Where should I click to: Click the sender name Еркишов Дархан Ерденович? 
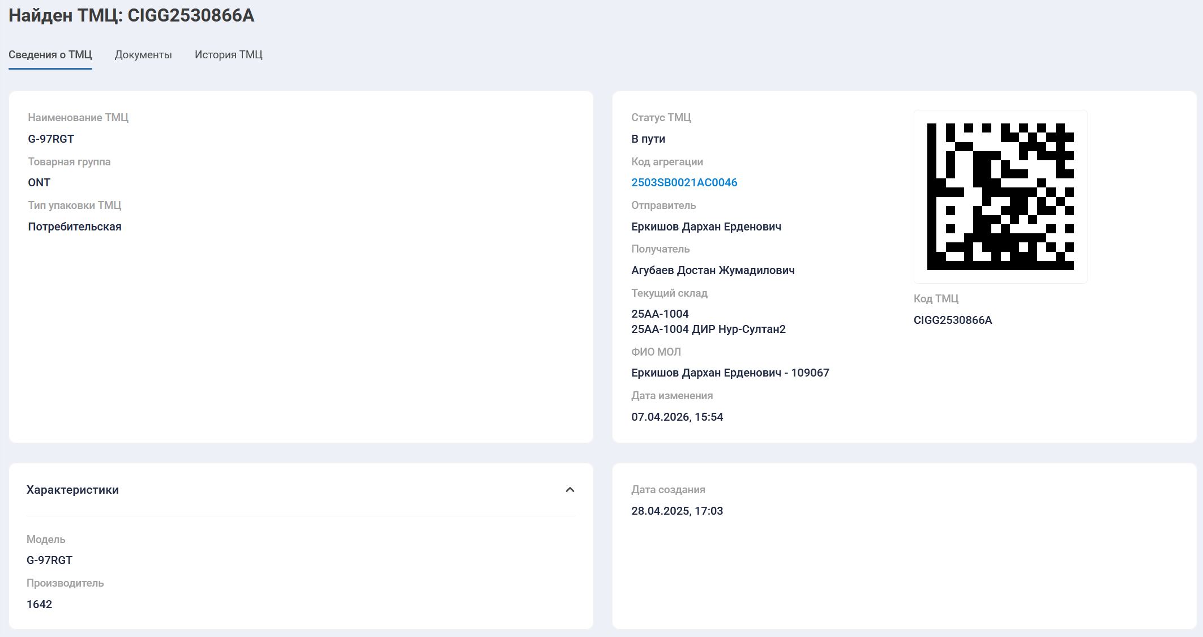706,226
